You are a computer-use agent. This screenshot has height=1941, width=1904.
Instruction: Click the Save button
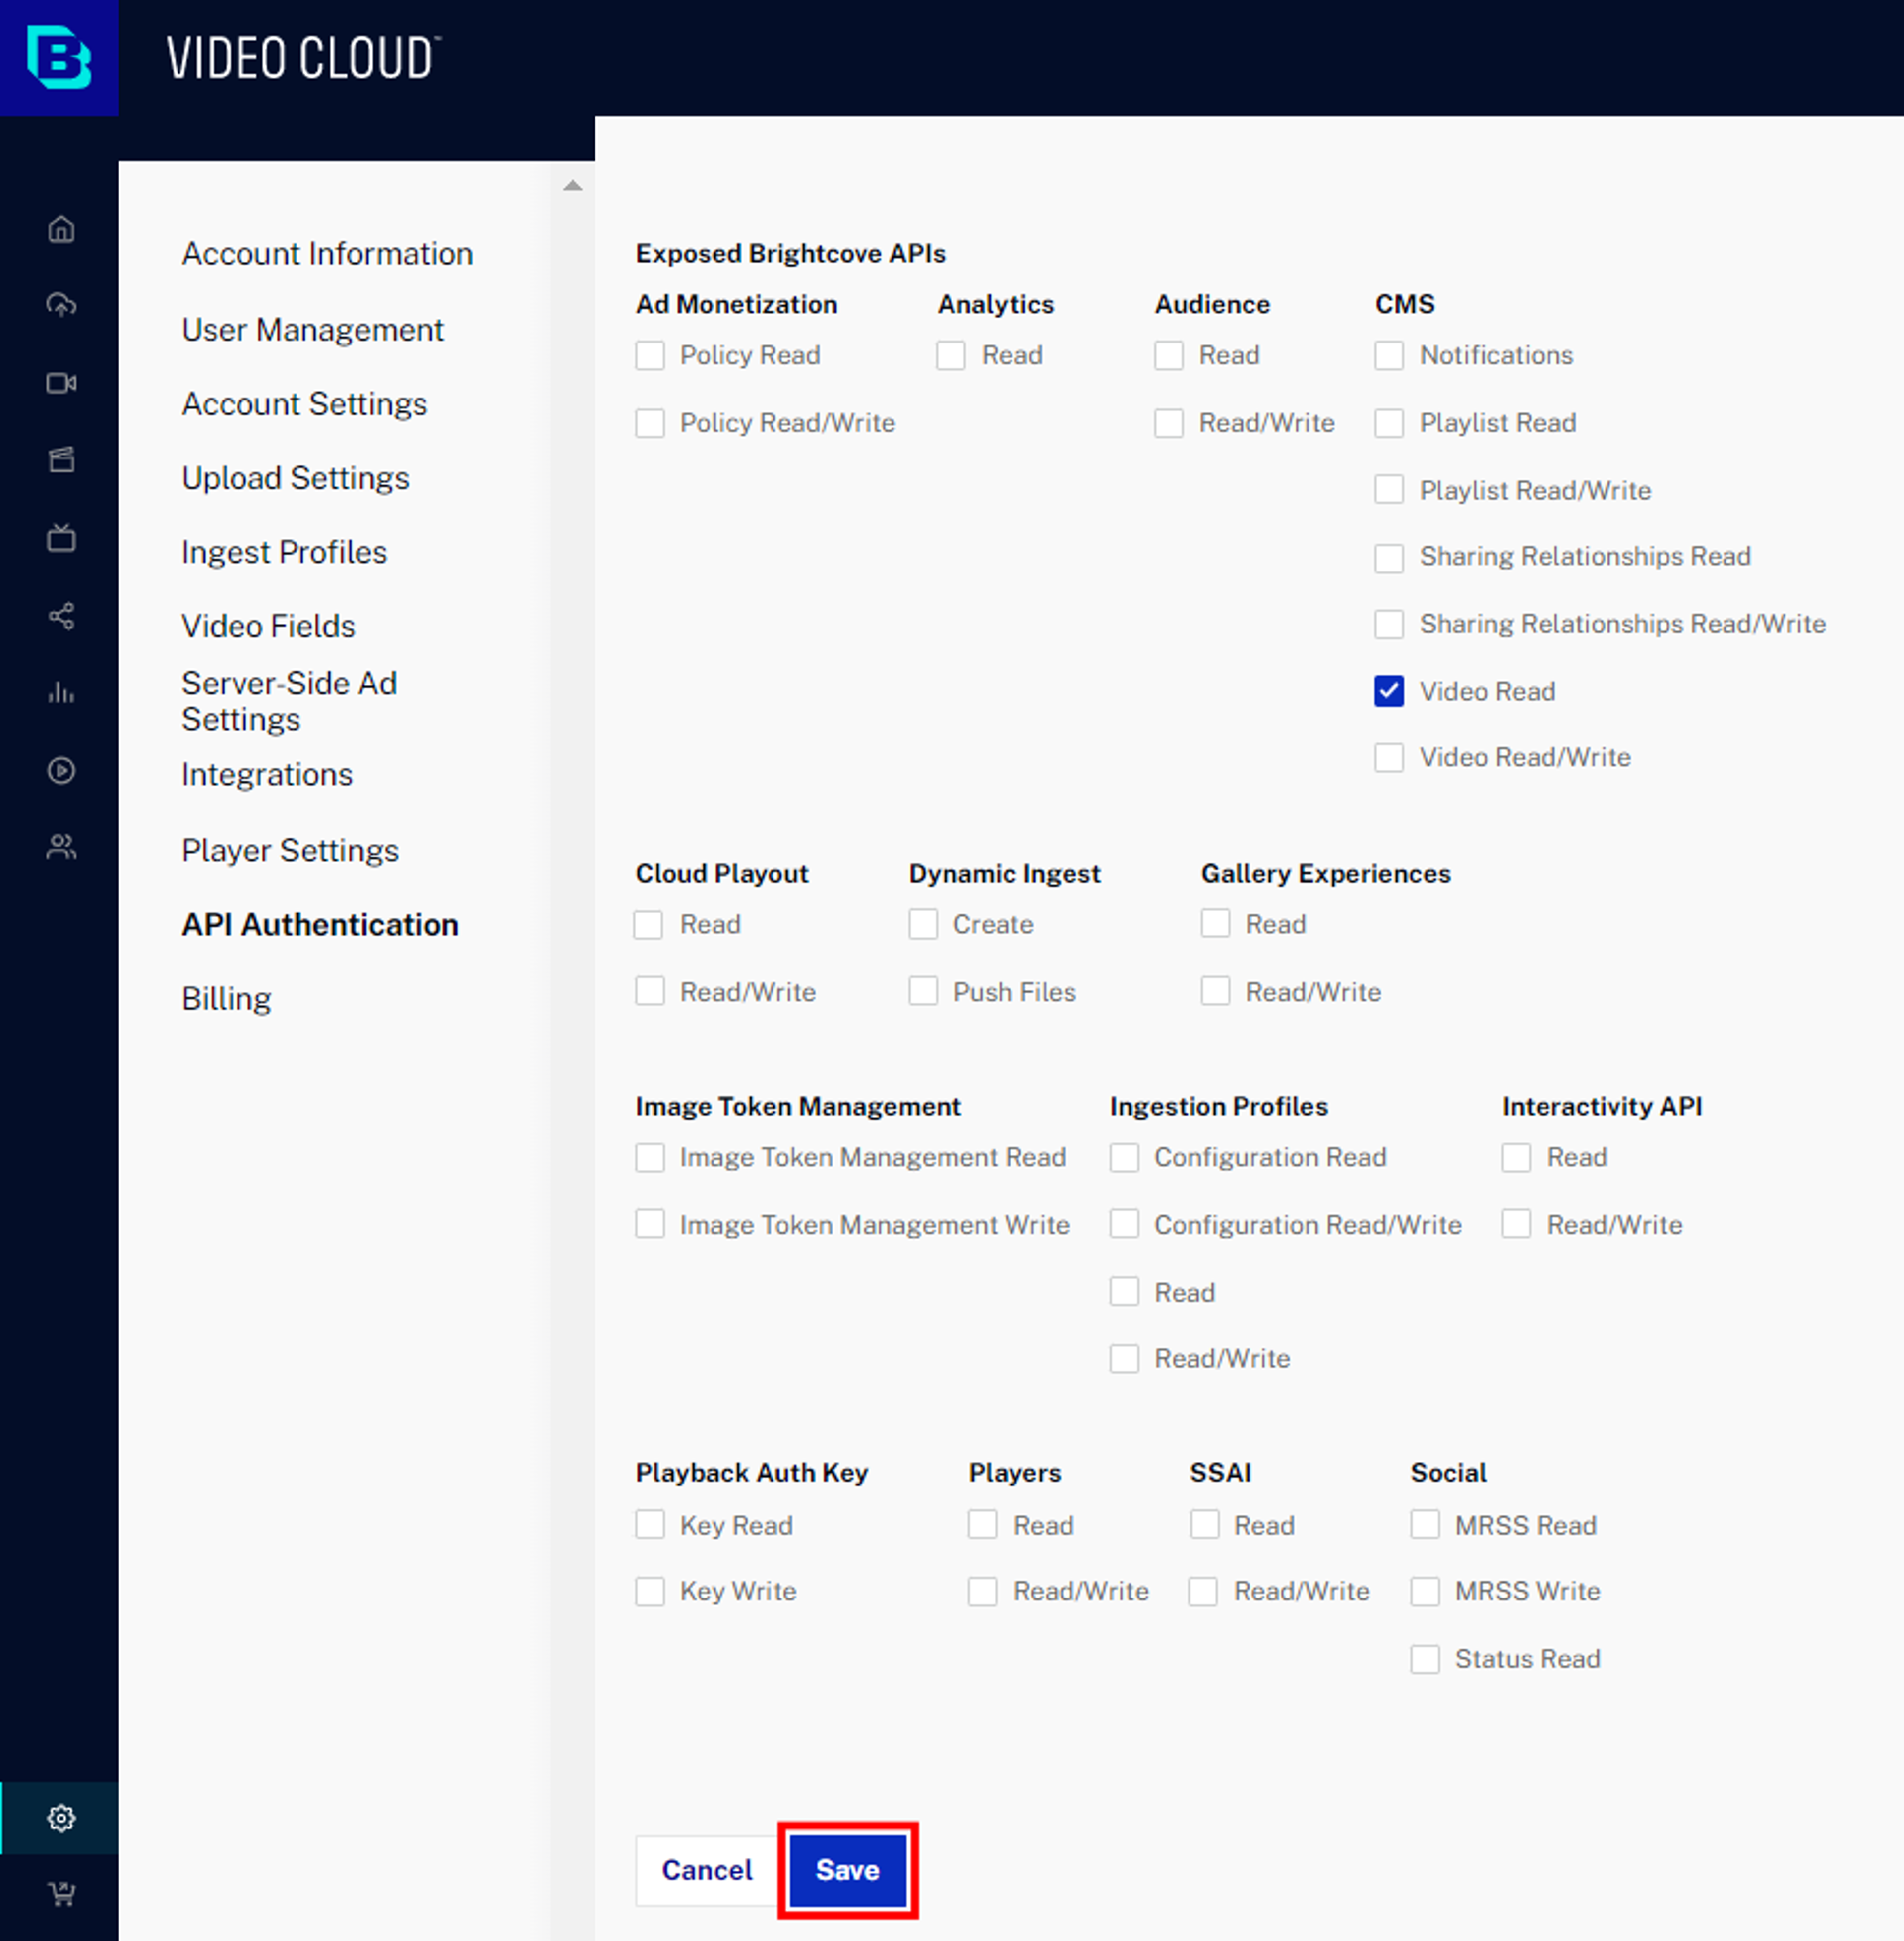pos(847,1870)
